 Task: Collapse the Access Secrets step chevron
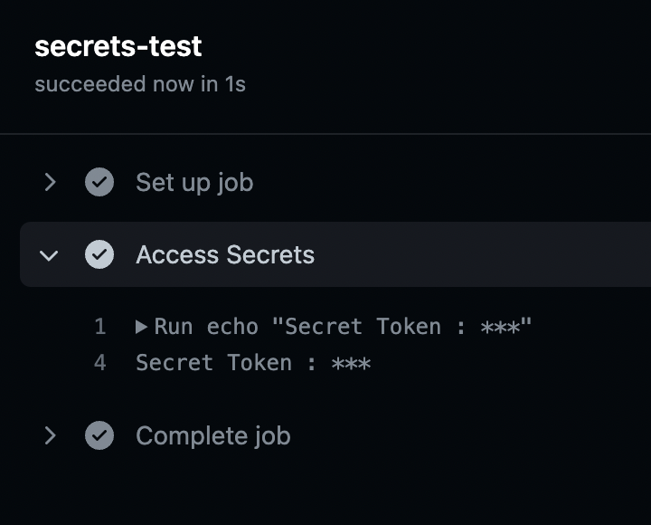[50, 256]
